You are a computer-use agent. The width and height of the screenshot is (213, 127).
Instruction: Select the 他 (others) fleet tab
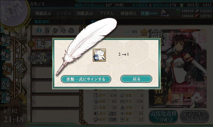click(71, 31)
